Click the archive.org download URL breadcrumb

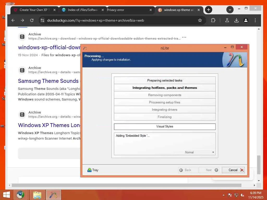coord(104,39)
